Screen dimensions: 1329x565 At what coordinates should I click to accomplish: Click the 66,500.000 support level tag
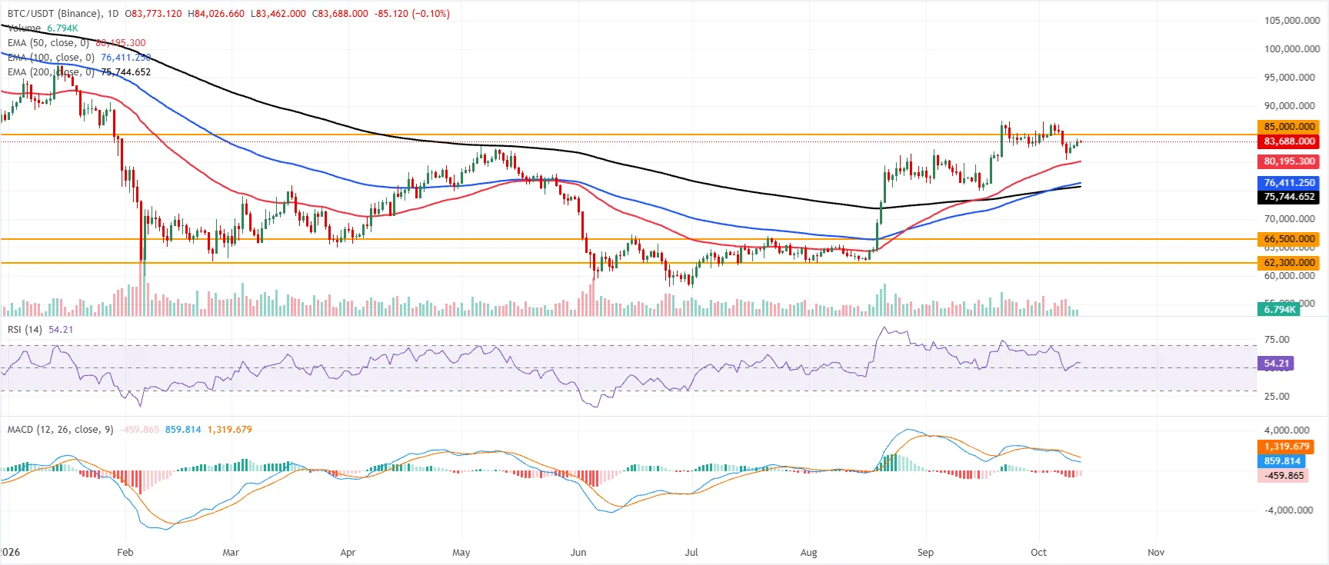tap(1288, 239)
